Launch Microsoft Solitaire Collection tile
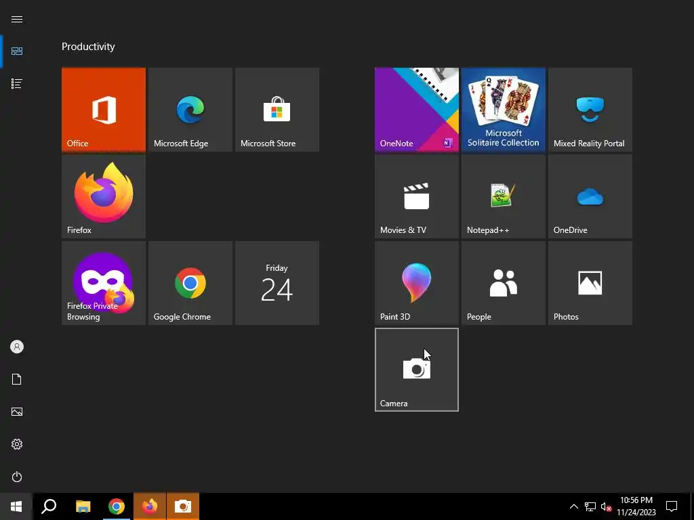694x520 pixels. (x=504, y=110)
